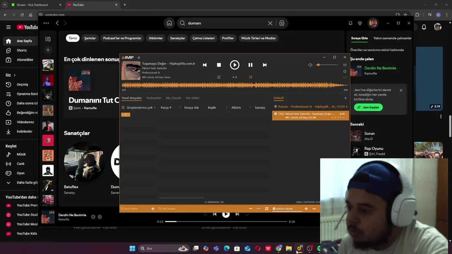This screenshot has height=254, width=452.
Task: Open Spotify notifications bell
Action: [350, 23]
